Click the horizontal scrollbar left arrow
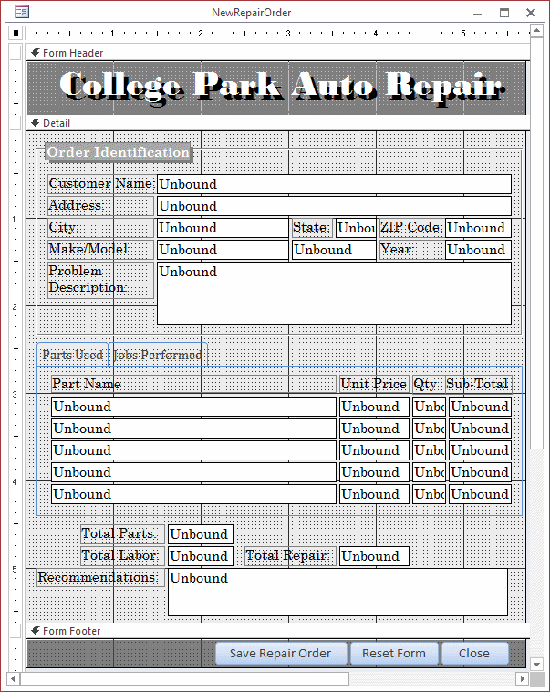 [x=14, y=678]
